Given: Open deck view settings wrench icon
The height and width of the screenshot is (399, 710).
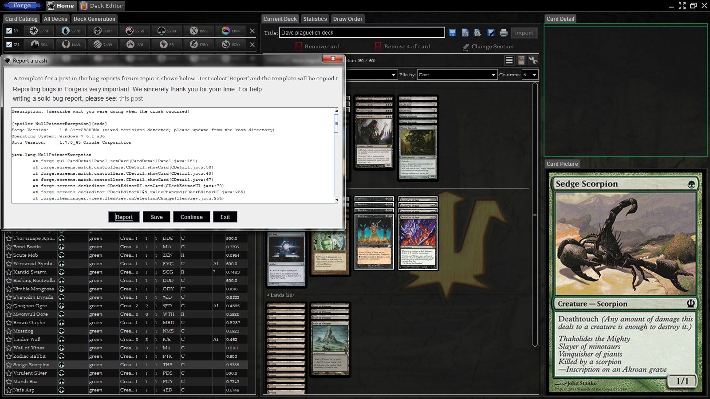Looking at the screenshot, I should pos(533,60).
